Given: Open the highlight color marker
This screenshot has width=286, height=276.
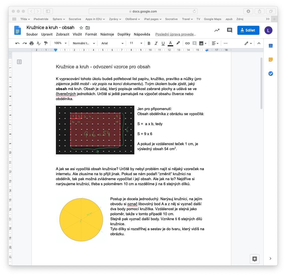Looking at the screenshot, I should click(x=178, y=43).
